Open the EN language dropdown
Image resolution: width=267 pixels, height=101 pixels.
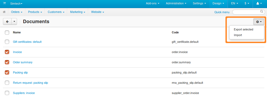234,4
